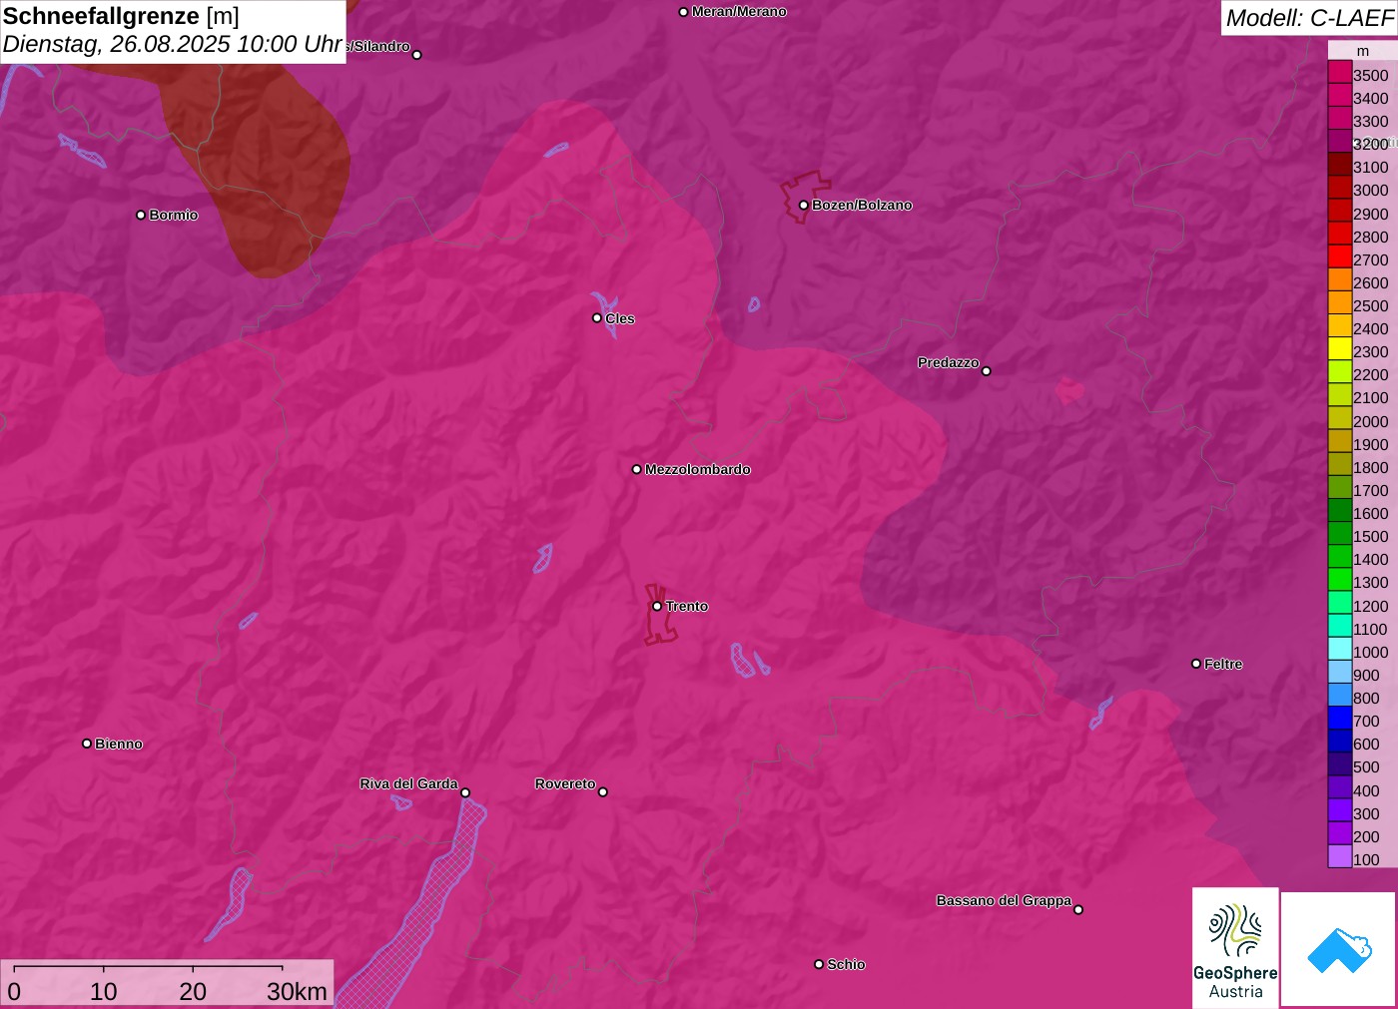Click the Bassano del Grappa marker
Screen dimensions: 1398x1009
tap(1078, 909)
